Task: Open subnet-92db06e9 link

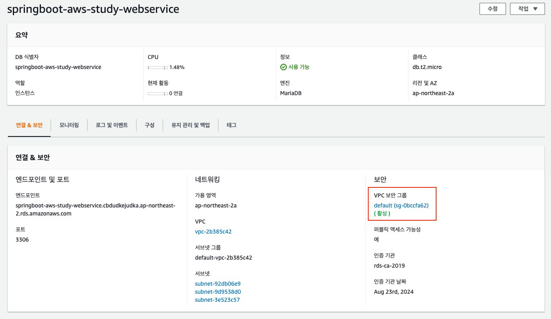Action: tap(218, 284)
